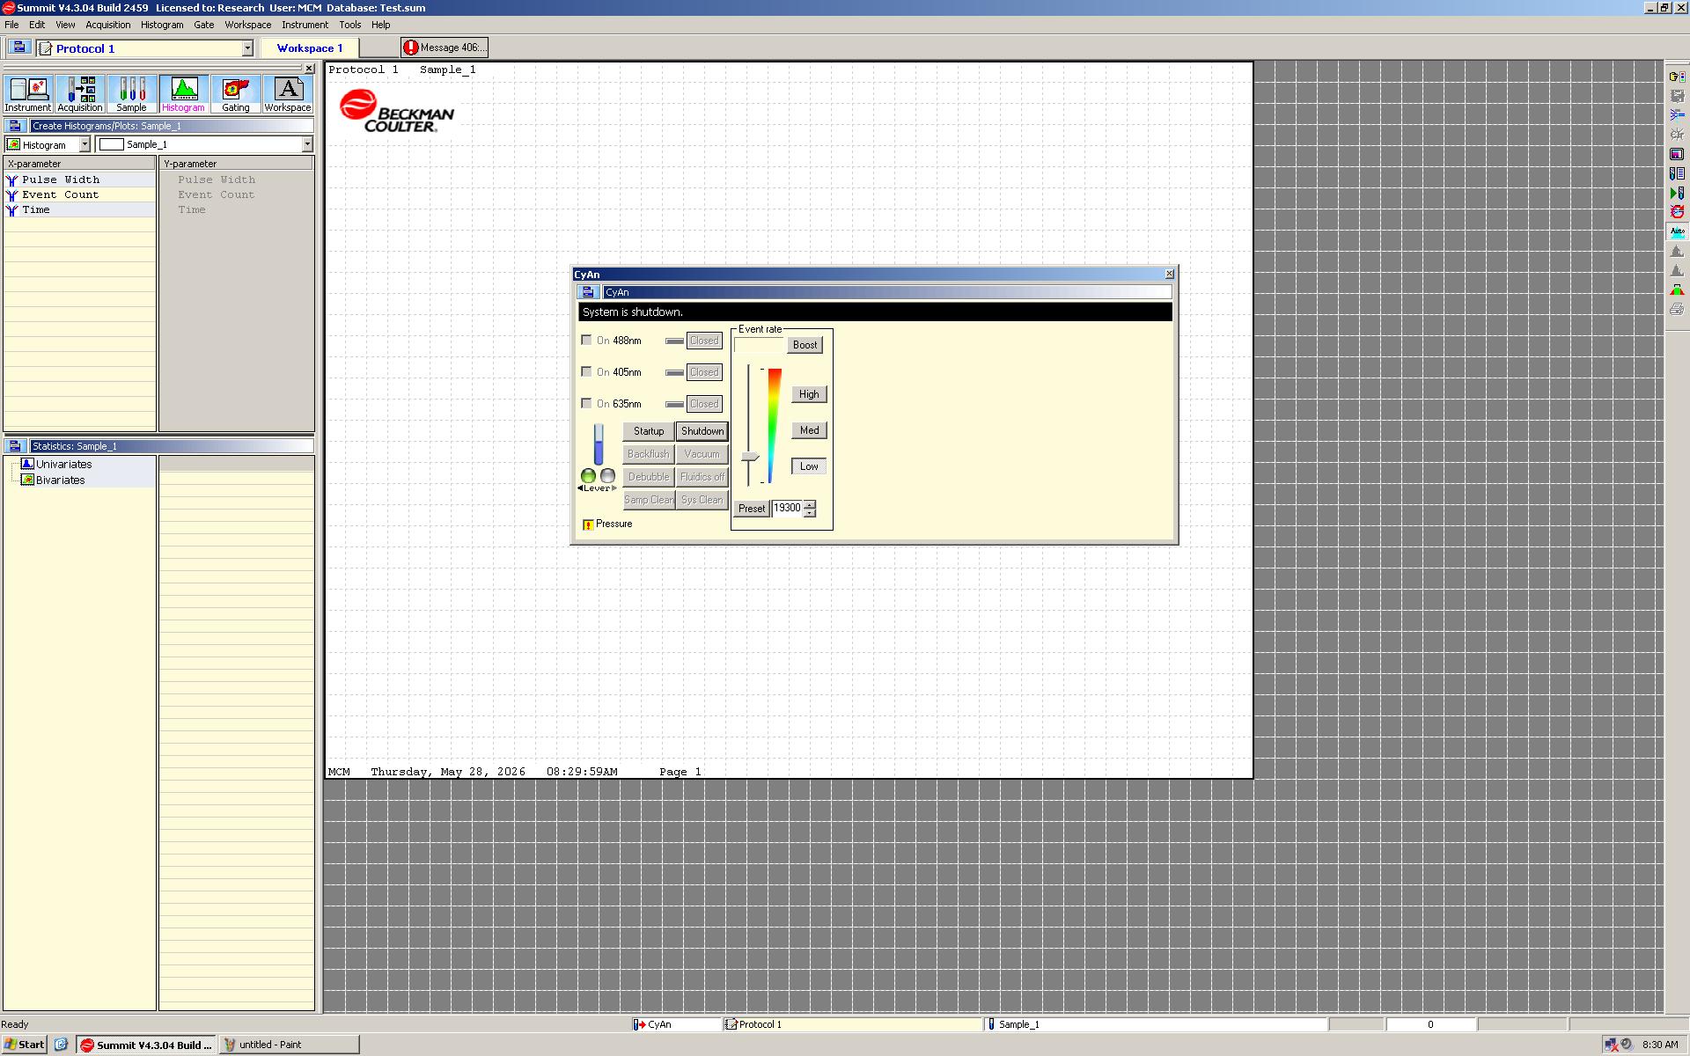Click the green lever indicator light

click(x=588, y=476)
